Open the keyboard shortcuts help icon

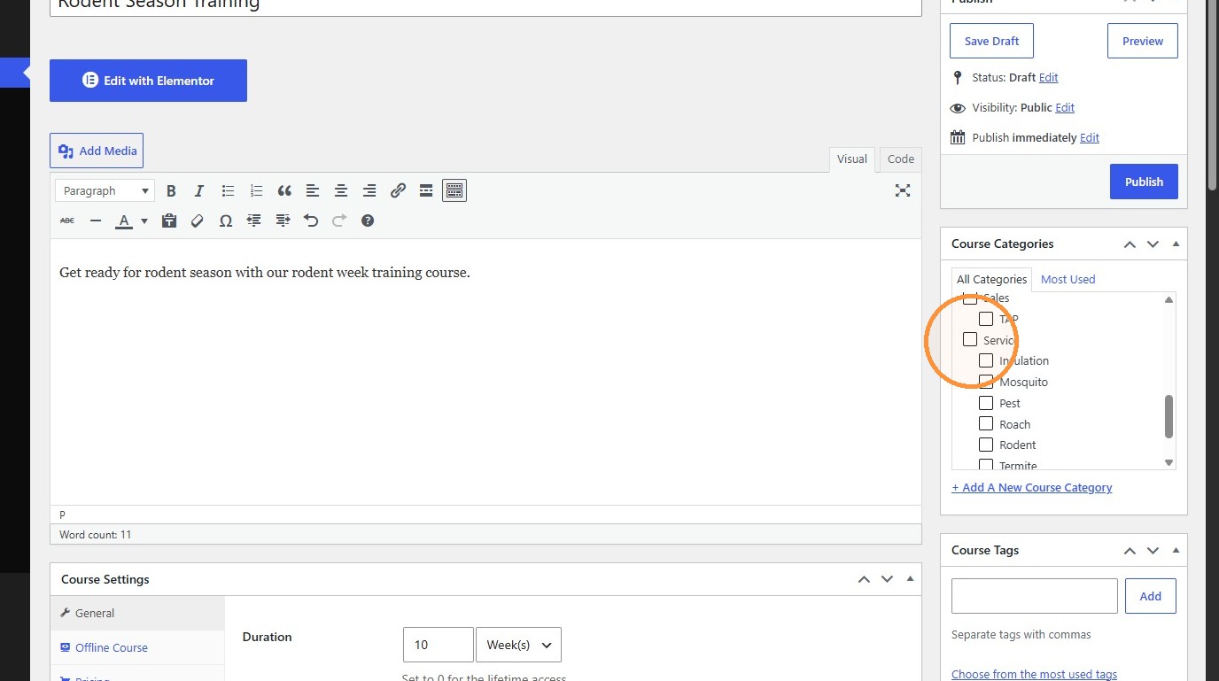(x=368, y=221)
